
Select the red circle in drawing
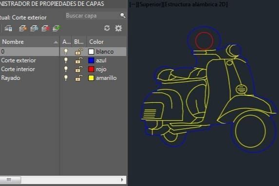[205, 41]
